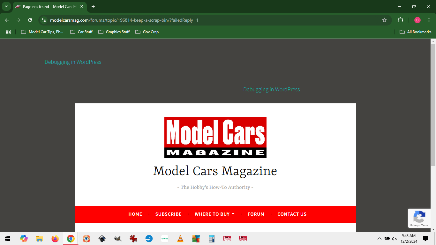Follow the right-side Debugging in WordPress link
Image resolution: width=436 pixels, height=245 pixels.
[272, 89]
